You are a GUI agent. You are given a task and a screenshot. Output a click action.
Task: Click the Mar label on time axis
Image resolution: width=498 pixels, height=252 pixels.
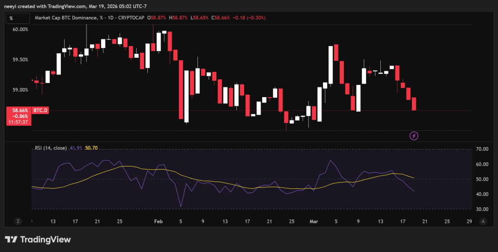tap(314, 221)
